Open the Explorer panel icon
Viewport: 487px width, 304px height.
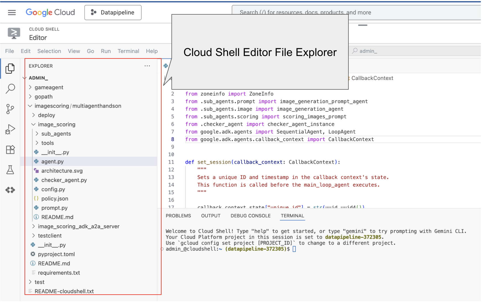[x=10, y=69]
